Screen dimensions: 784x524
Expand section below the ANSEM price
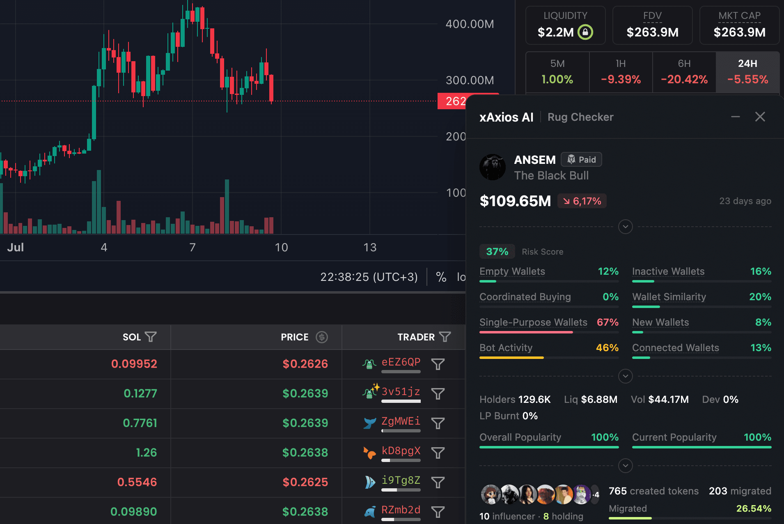pos(626,227)
